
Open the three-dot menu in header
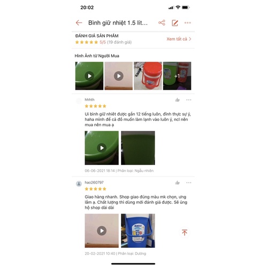tap(188, 23)
